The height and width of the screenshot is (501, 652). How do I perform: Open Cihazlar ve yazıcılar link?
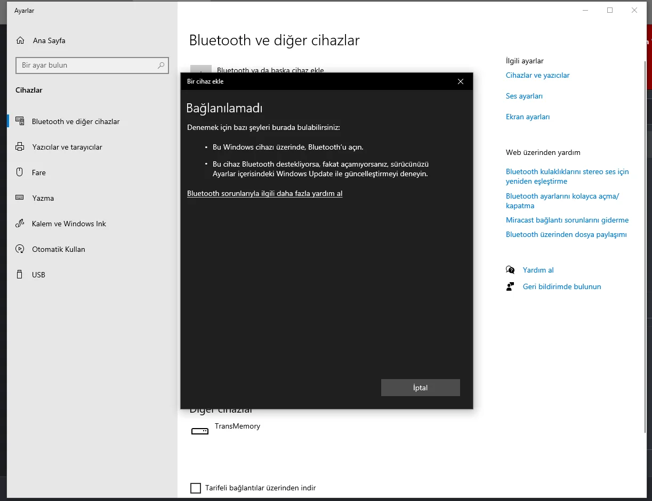(x=537, y=76)
